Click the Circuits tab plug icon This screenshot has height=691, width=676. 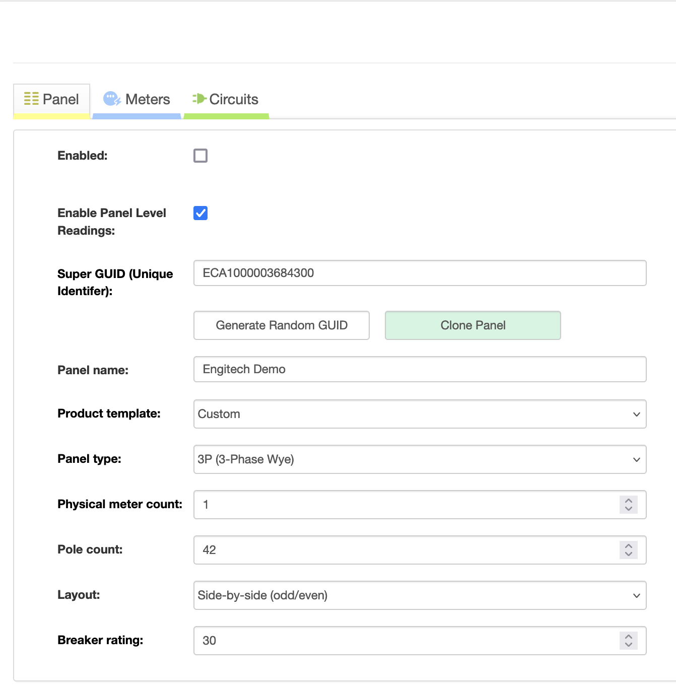pos(199,99)
